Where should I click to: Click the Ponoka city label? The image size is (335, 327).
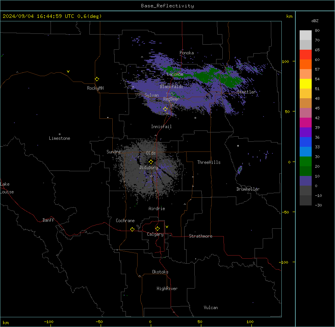pos(187,53)
